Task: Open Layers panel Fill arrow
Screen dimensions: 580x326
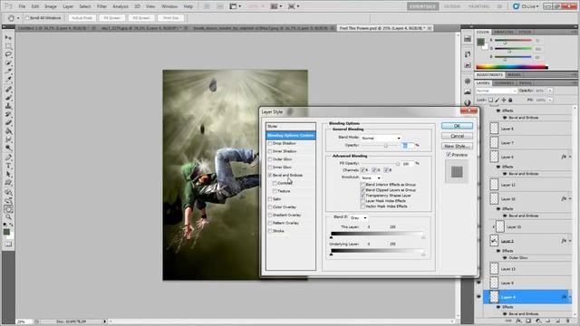Action: pyautogui.click(x=550, y=101)
